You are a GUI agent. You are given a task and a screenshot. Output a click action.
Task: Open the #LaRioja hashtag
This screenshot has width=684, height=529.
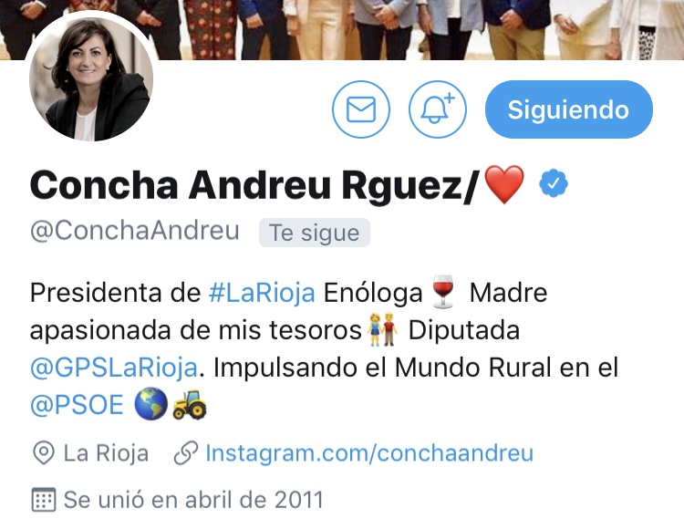point(262,293)
